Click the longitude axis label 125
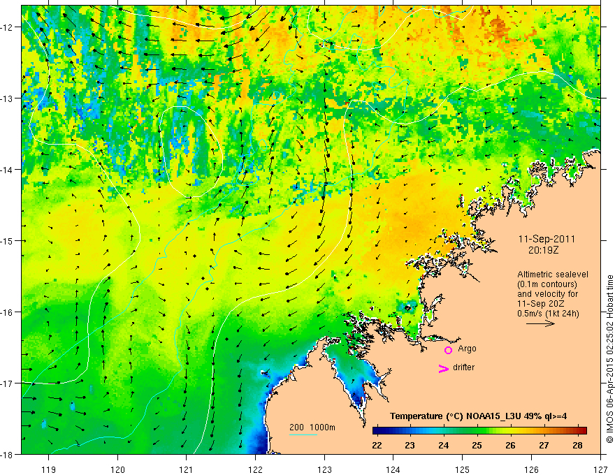This screenshot has height=475, width=615. point(463,469)
